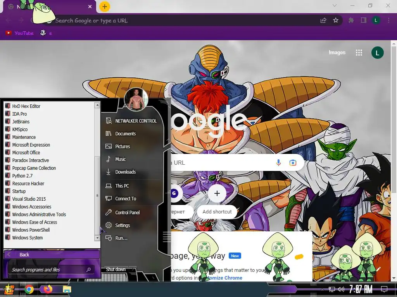Image resolution: width=397 pixels, height=297 pixels.
Task: Expand the Resource Hacker folder
Action: pos(28,183)
